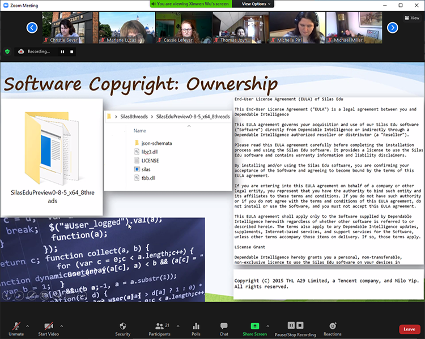
Task: Click the LICENSE file entry
Action: 147,161
